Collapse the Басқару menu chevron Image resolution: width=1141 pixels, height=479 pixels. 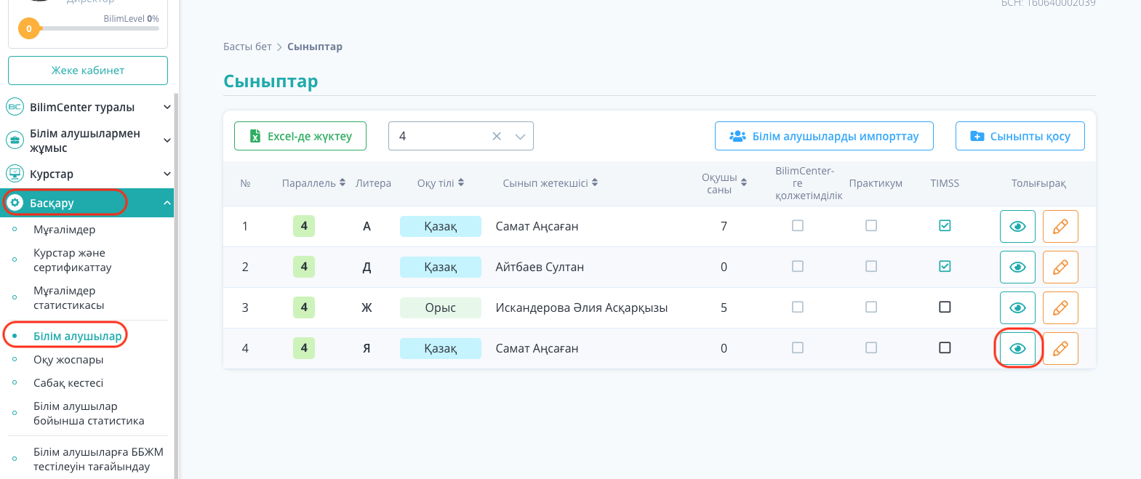pos(167,203)
